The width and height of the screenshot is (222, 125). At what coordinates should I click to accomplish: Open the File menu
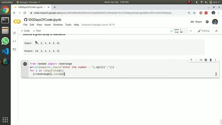(25, 25)
